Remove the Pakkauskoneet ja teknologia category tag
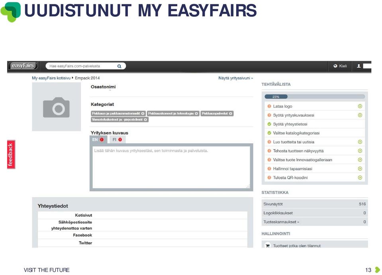The height and width of the screenshot is (275, 382). pyautogui.click(x=196, y=113)
